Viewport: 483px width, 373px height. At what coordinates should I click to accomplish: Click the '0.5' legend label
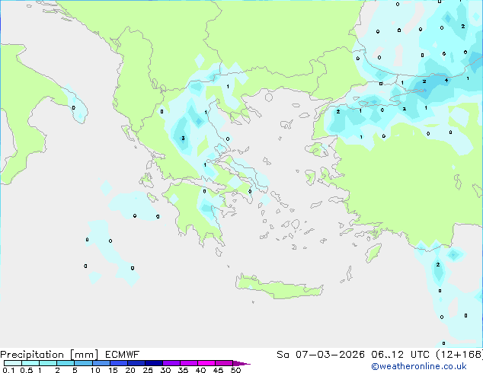pyautogui.click(x=26, y=370)
